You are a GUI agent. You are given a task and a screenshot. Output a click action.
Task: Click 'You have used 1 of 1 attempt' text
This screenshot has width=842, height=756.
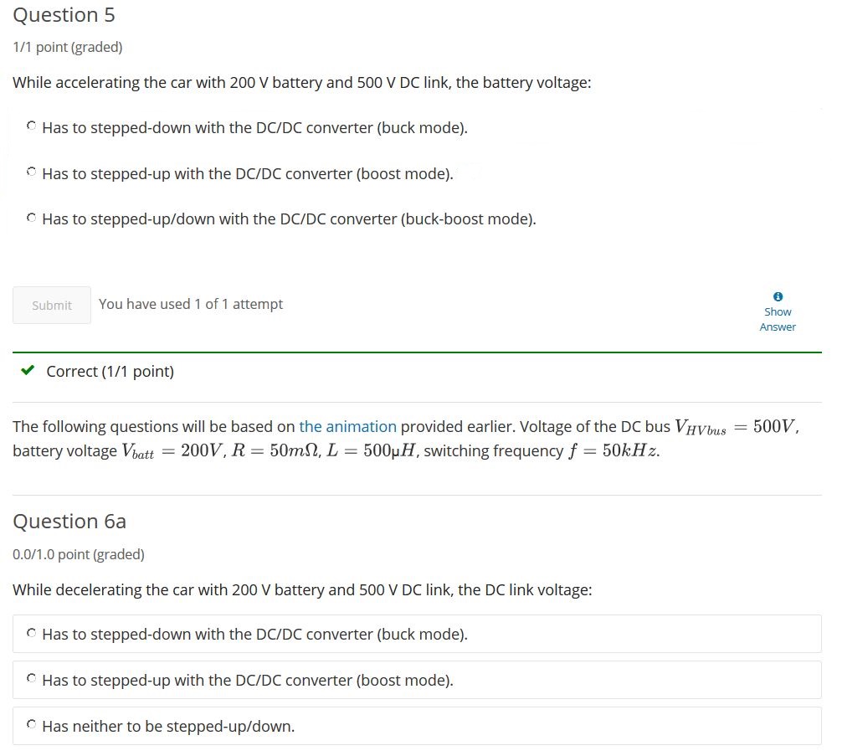pos(191,304)
